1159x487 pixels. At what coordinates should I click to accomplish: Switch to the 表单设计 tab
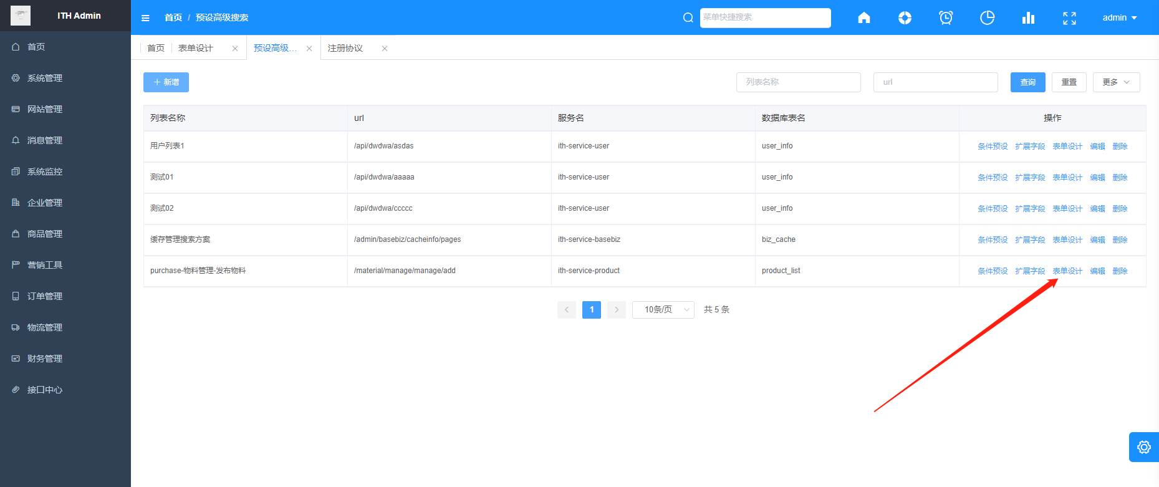pos(196,48)
